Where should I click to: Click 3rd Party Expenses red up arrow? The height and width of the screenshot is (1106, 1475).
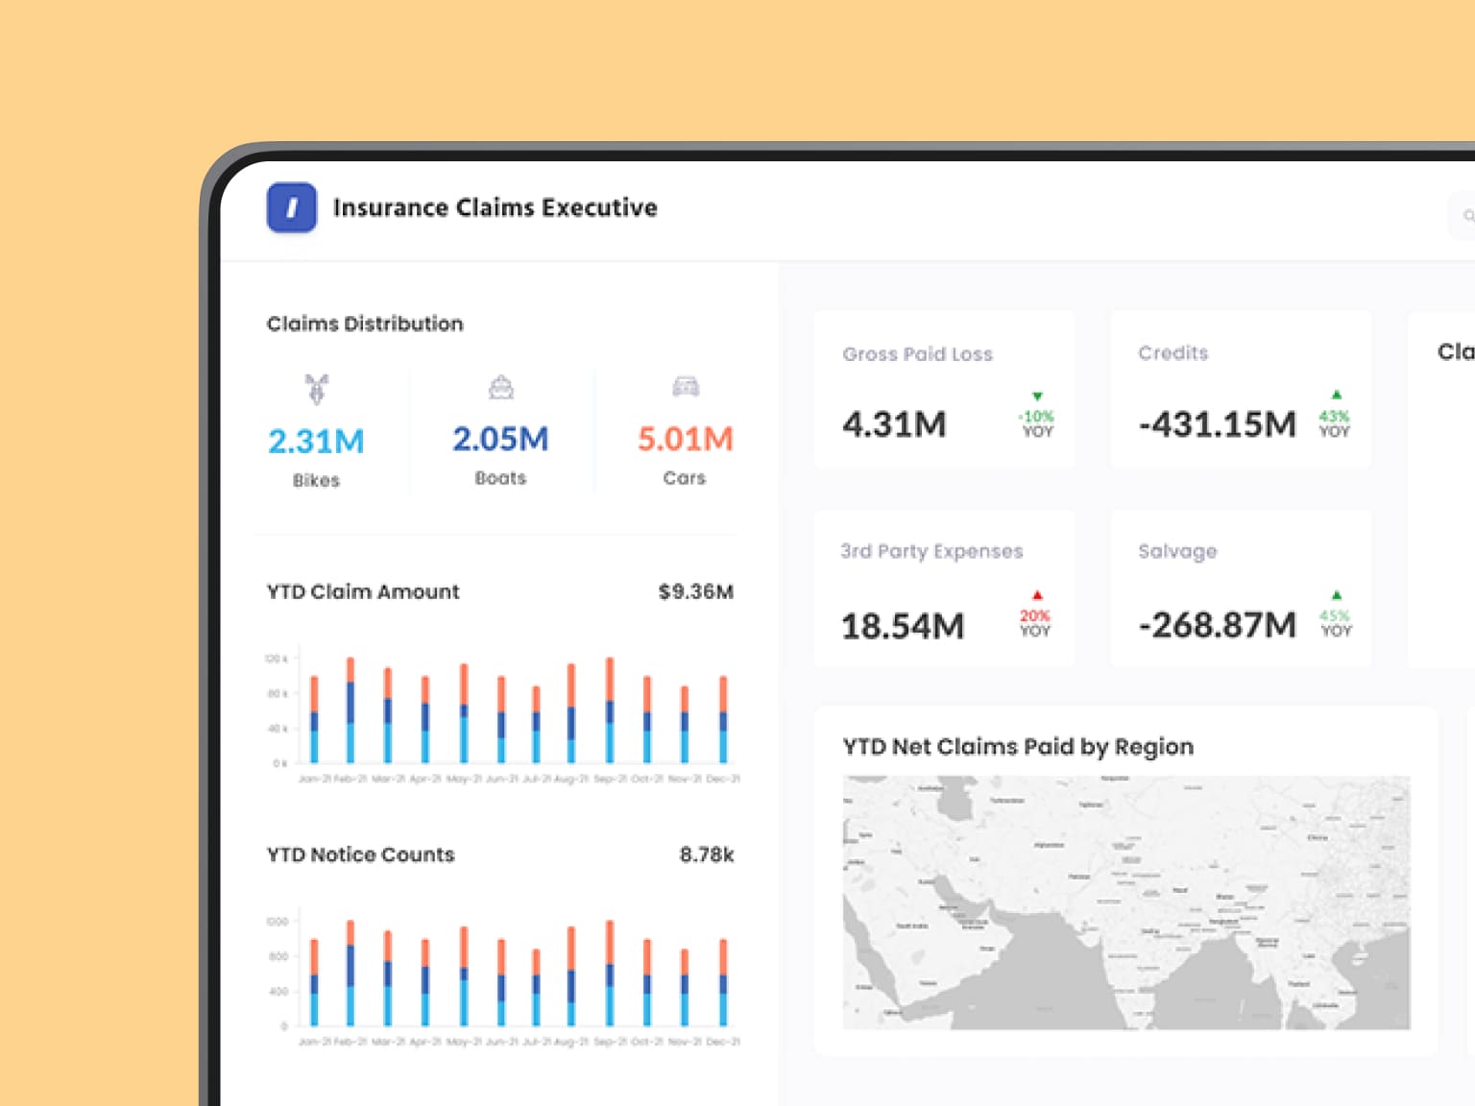[x=1037, y=595]
